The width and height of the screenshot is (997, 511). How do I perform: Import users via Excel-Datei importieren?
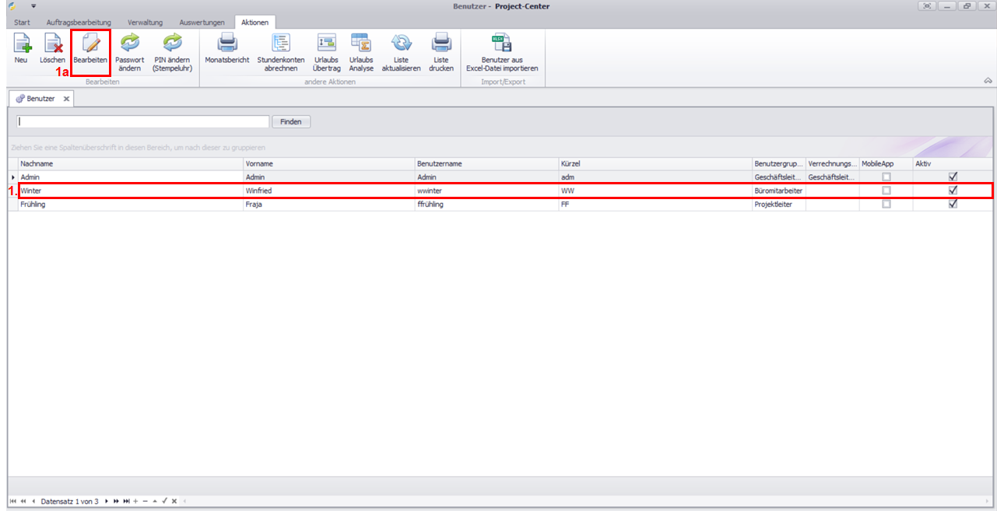point(501,49)
